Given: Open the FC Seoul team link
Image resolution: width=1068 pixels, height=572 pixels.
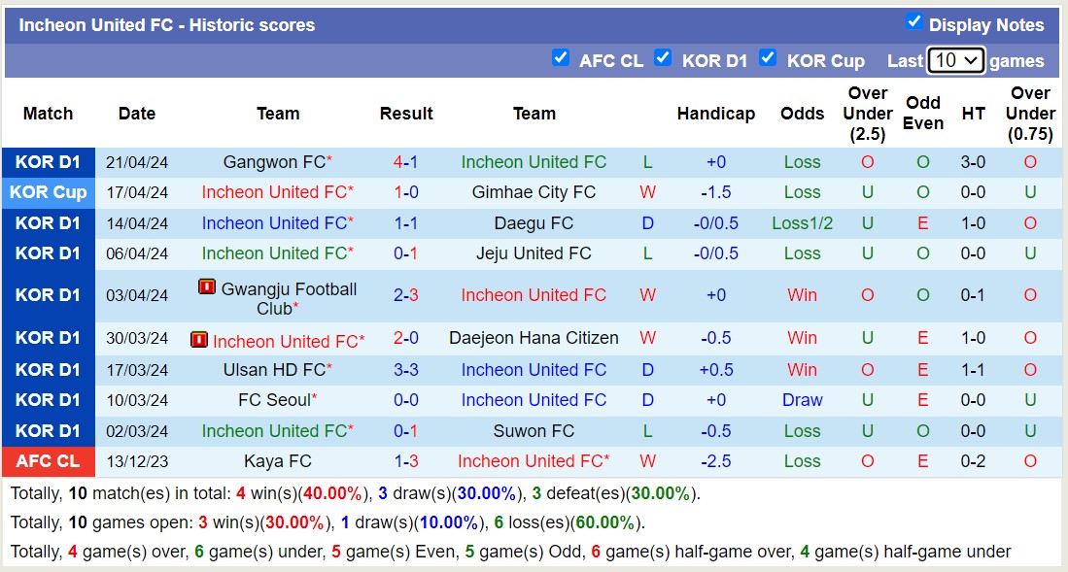Looking at the screenshot, I should point(274,399).
